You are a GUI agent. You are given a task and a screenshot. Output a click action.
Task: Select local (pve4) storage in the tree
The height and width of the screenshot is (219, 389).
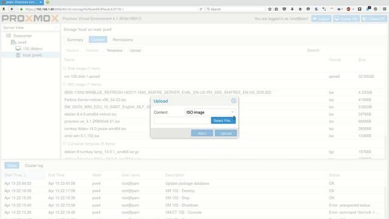click(x=32, y=55)
